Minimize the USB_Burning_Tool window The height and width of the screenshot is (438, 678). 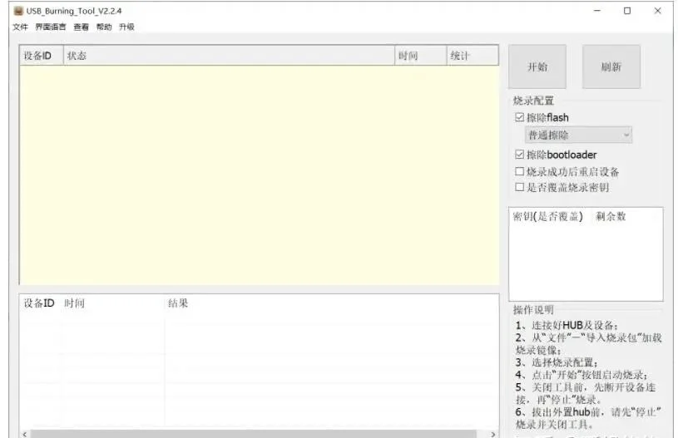tap(597, 10)
